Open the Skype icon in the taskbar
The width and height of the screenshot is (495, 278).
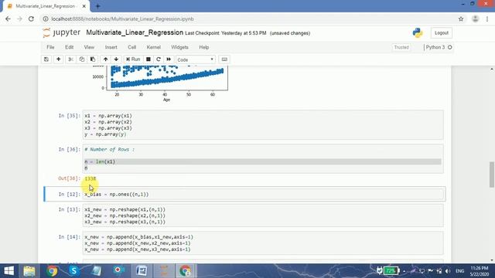pyautogui.click(x=74, y=271)
